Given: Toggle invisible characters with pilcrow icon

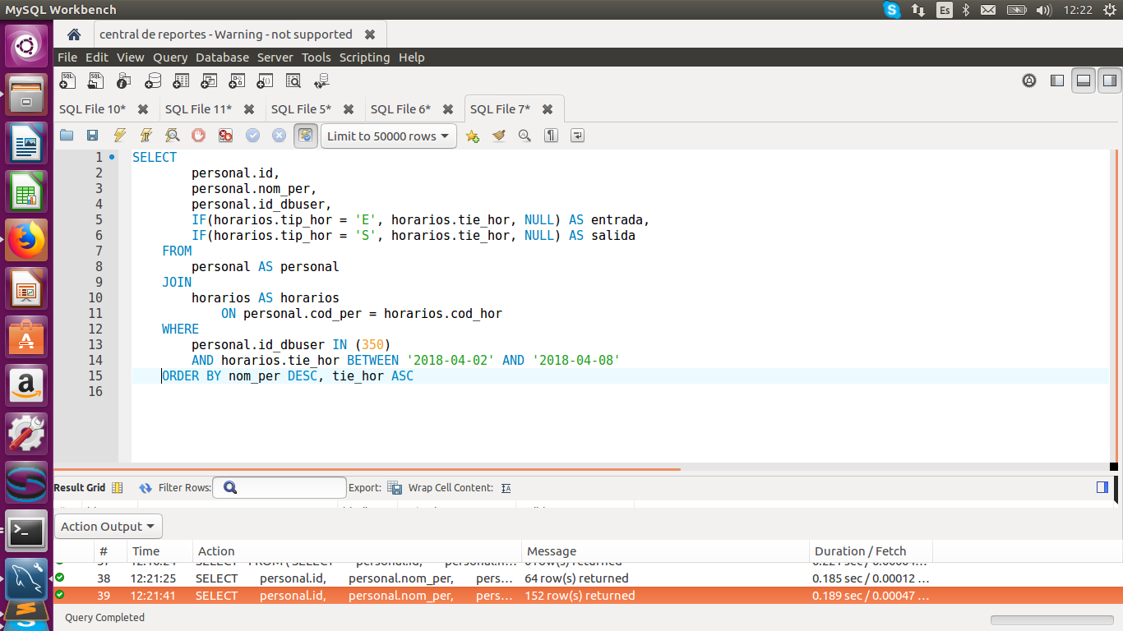Looking at the screenshot, I should 551,136.
